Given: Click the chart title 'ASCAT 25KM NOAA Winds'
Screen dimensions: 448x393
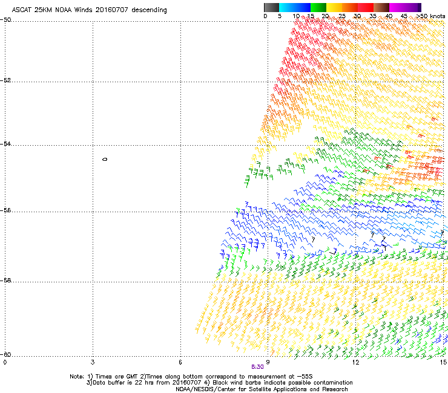Looking at the screenshot, I should click(53, 10).
